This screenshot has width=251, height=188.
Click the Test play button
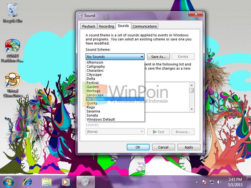tap(158, 132)
